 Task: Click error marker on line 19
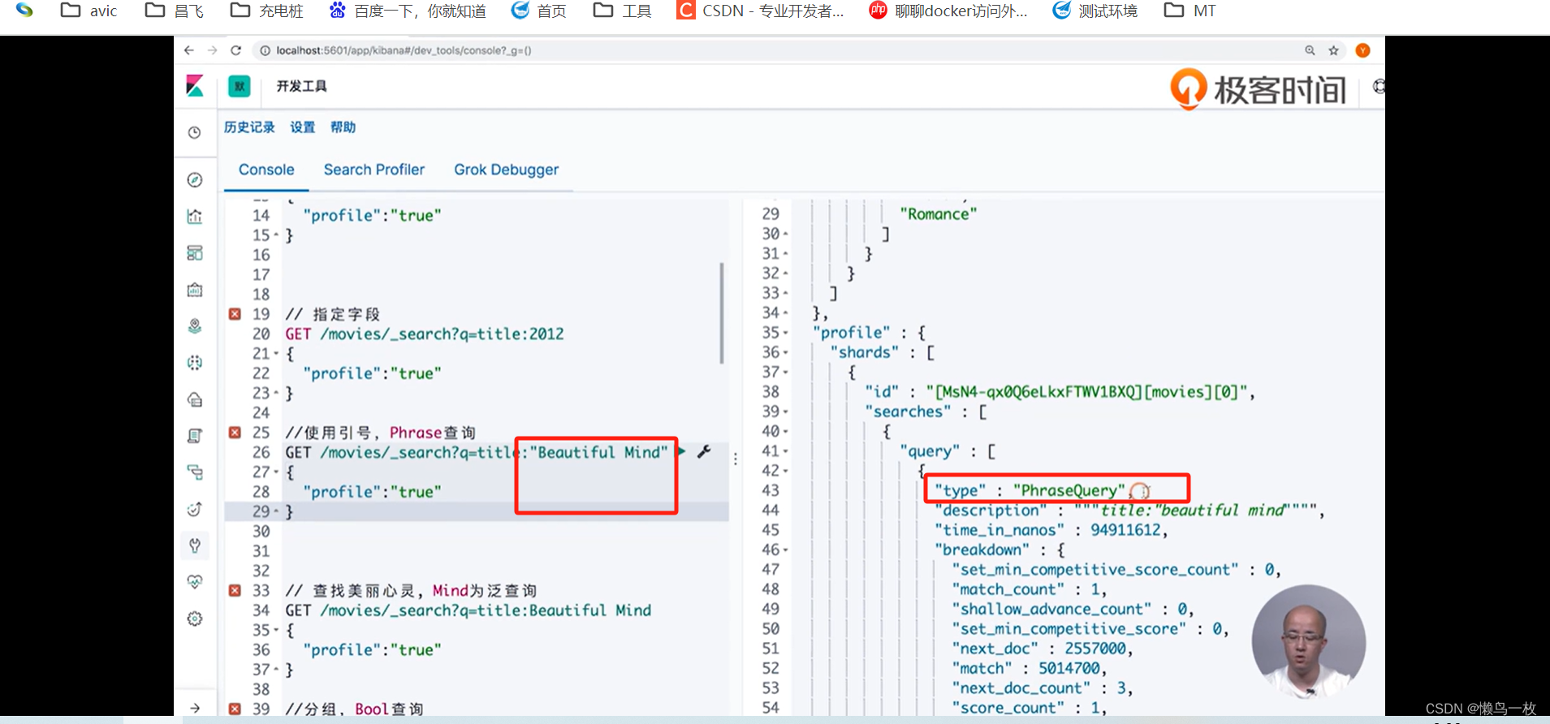coord(235,314)
